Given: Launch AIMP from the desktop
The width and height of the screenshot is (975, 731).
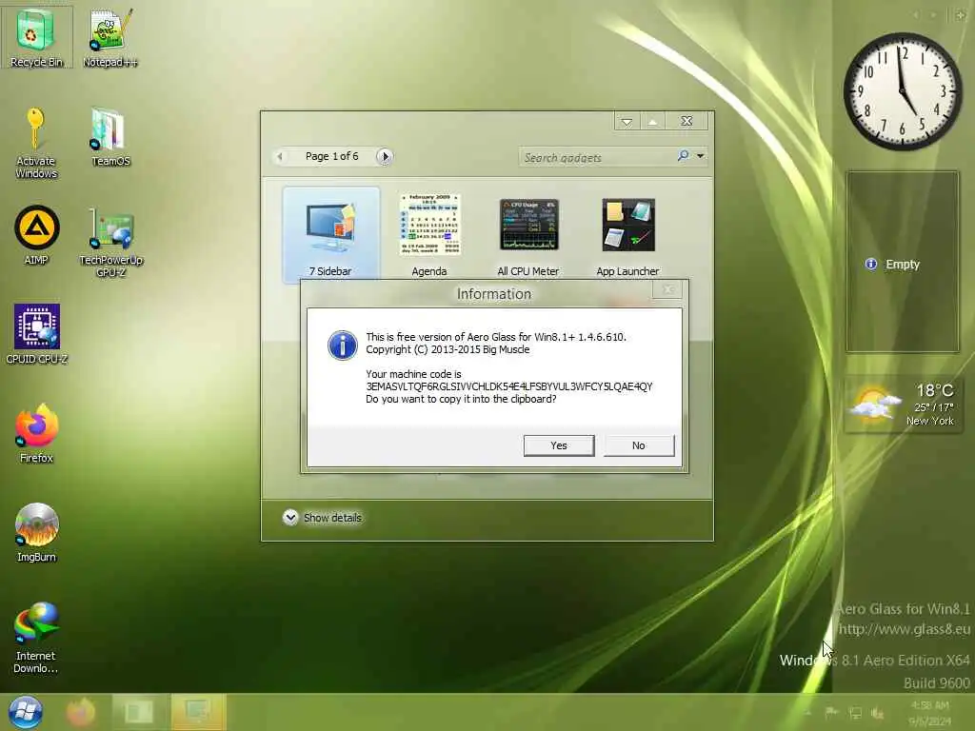Looking at the screenshot, I should coord(36,235).
